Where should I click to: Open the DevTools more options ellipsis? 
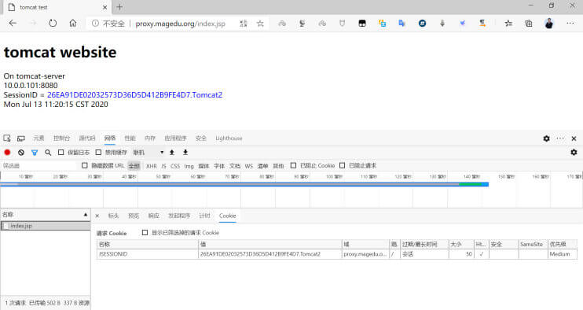560,138
